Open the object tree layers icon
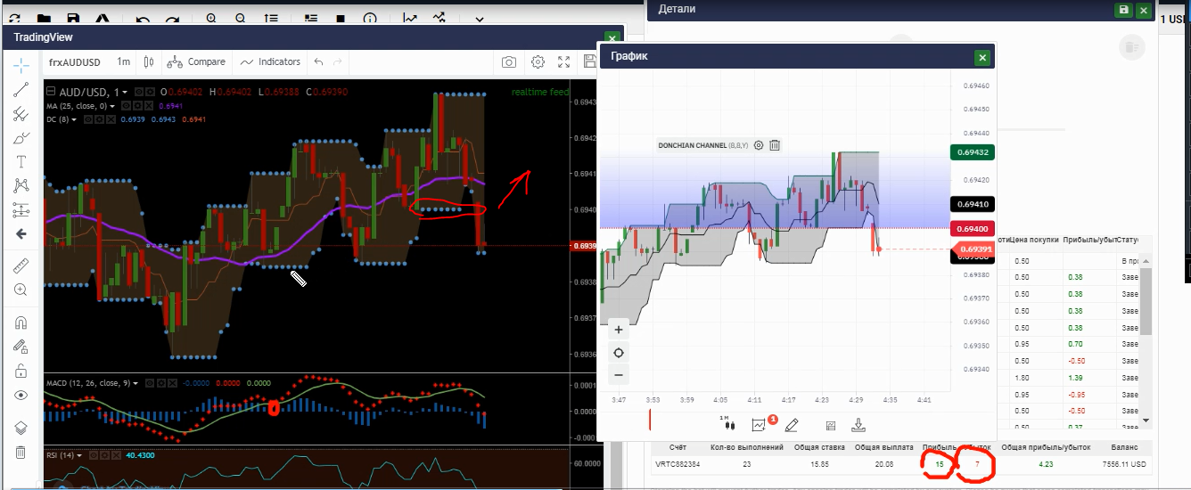Screen dimensions: 1191x490 click(21, 428)
